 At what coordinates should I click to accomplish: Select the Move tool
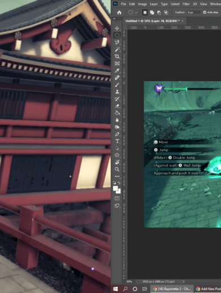(117, 28)
